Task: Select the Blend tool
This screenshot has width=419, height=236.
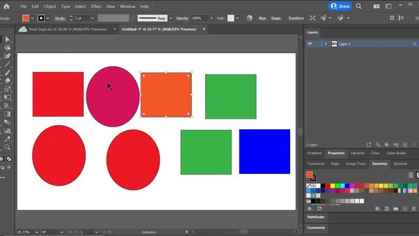Action: pyautogui.click(x=7, y=123)
